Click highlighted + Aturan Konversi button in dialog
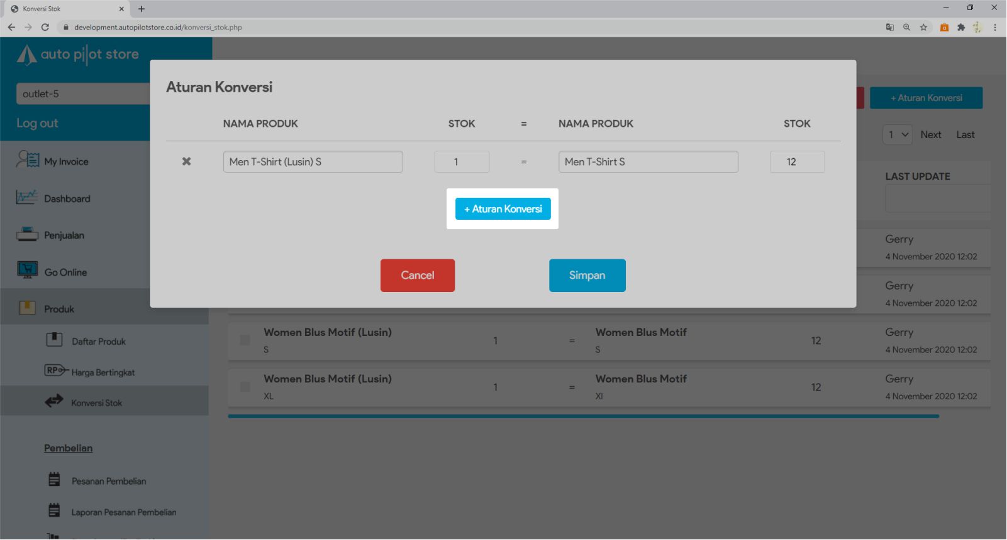The height and width of the screenshot is (540, 1007). [x=503, y=209]
